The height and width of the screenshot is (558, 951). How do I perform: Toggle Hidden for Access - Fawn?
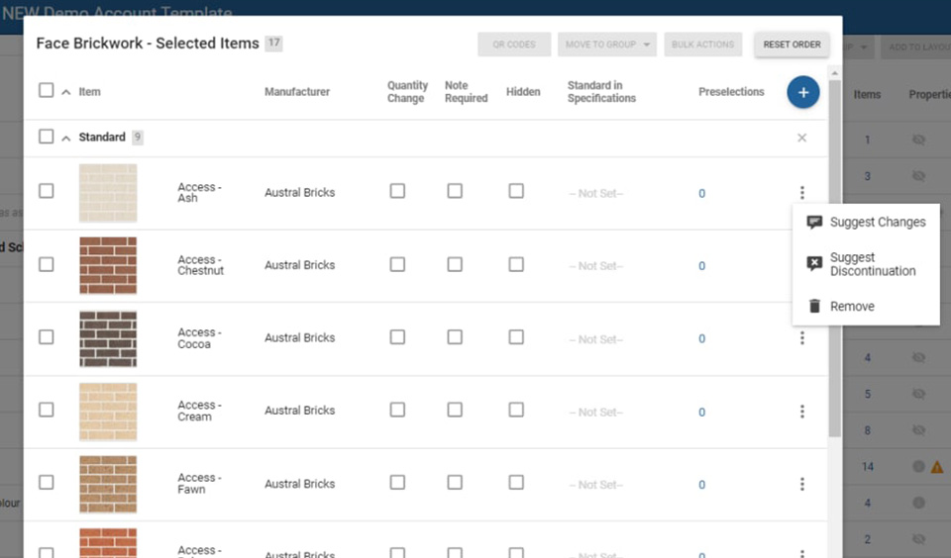(x=516, y=482)
